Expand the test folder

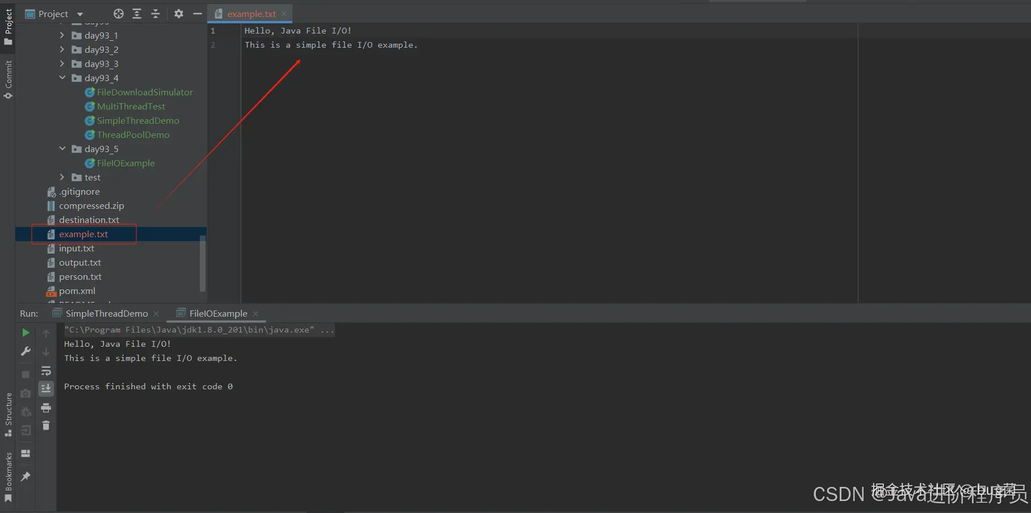[x=62, y=177]
